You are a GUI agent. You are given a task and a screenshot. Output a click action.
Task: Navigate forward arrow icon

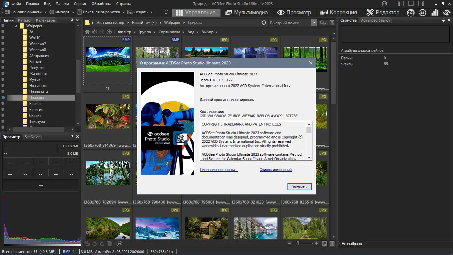pyautogui.click(x=102, y=32)
